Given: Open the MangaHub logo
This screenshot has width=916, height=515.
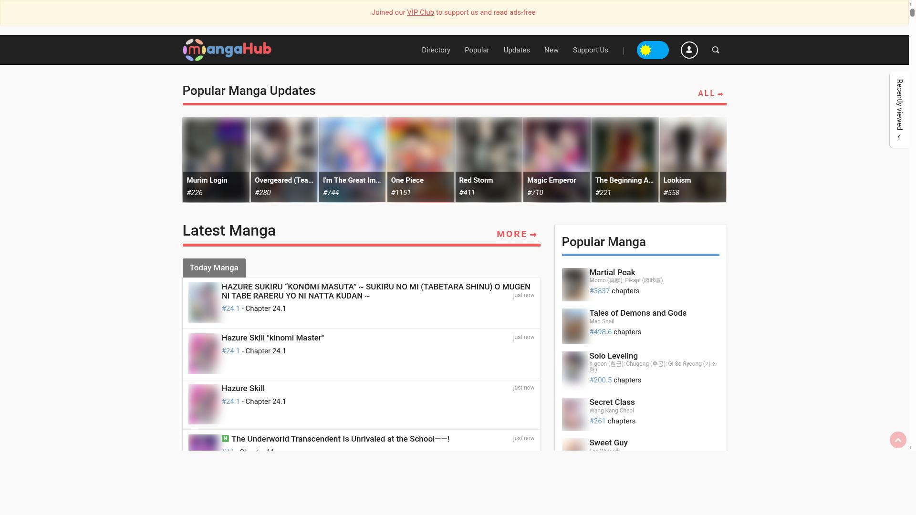Looking at the screenshot, I should click(228, 50).
